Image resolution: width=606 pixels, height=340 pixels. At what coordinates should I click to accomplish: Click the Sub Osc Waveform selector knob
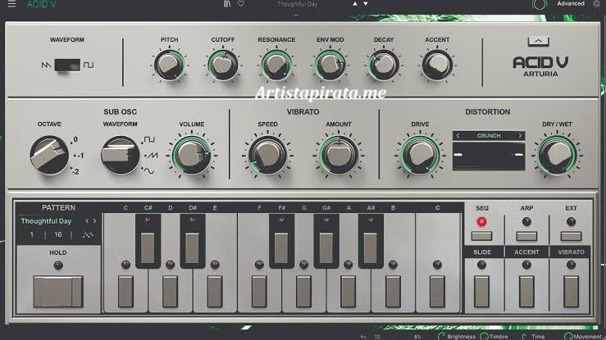tap(121, 155)
